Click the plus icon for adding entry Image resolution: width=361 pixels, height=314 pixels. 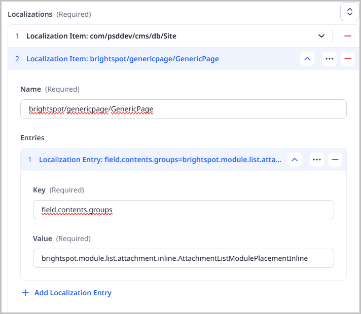point(25,293)
